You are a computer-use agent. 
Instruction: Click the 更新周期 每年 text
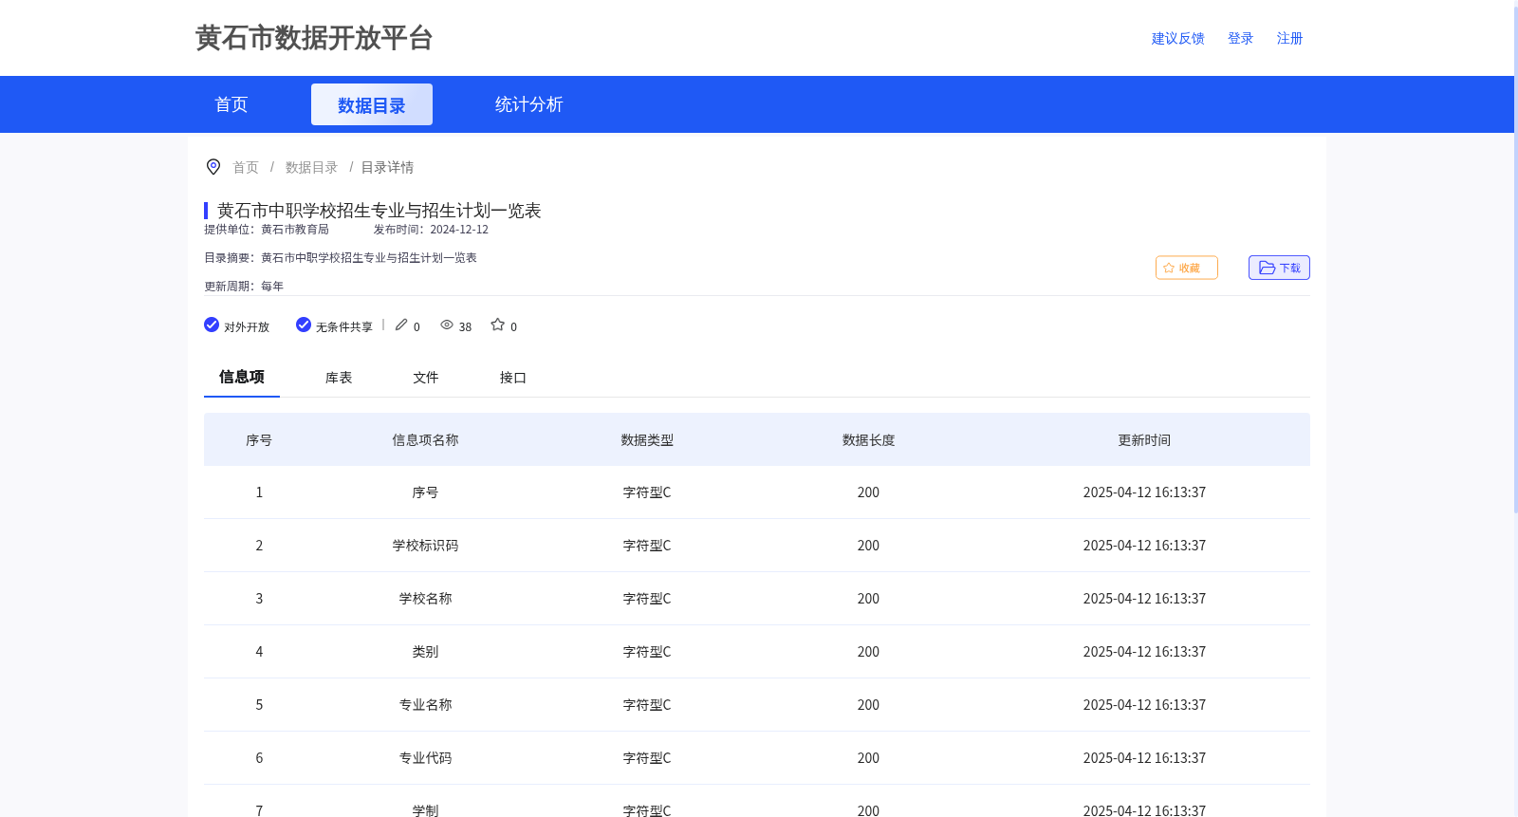(x=244, y=287)
